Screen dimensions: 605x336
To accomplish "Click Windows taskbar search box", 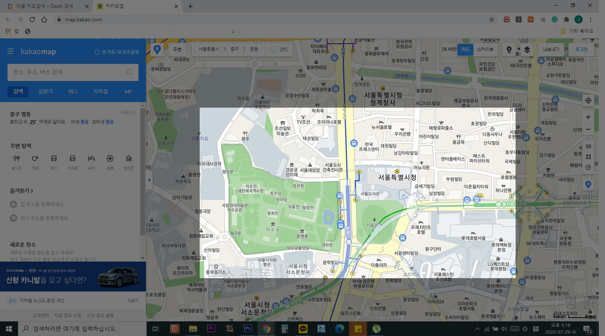I will [x=82, y=329].
